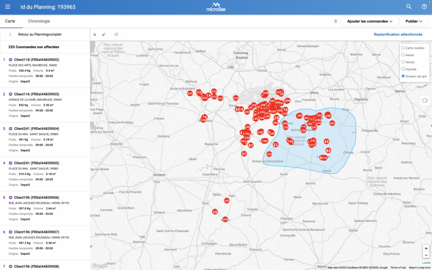Zoom in on the map

[x=426, y=248]
